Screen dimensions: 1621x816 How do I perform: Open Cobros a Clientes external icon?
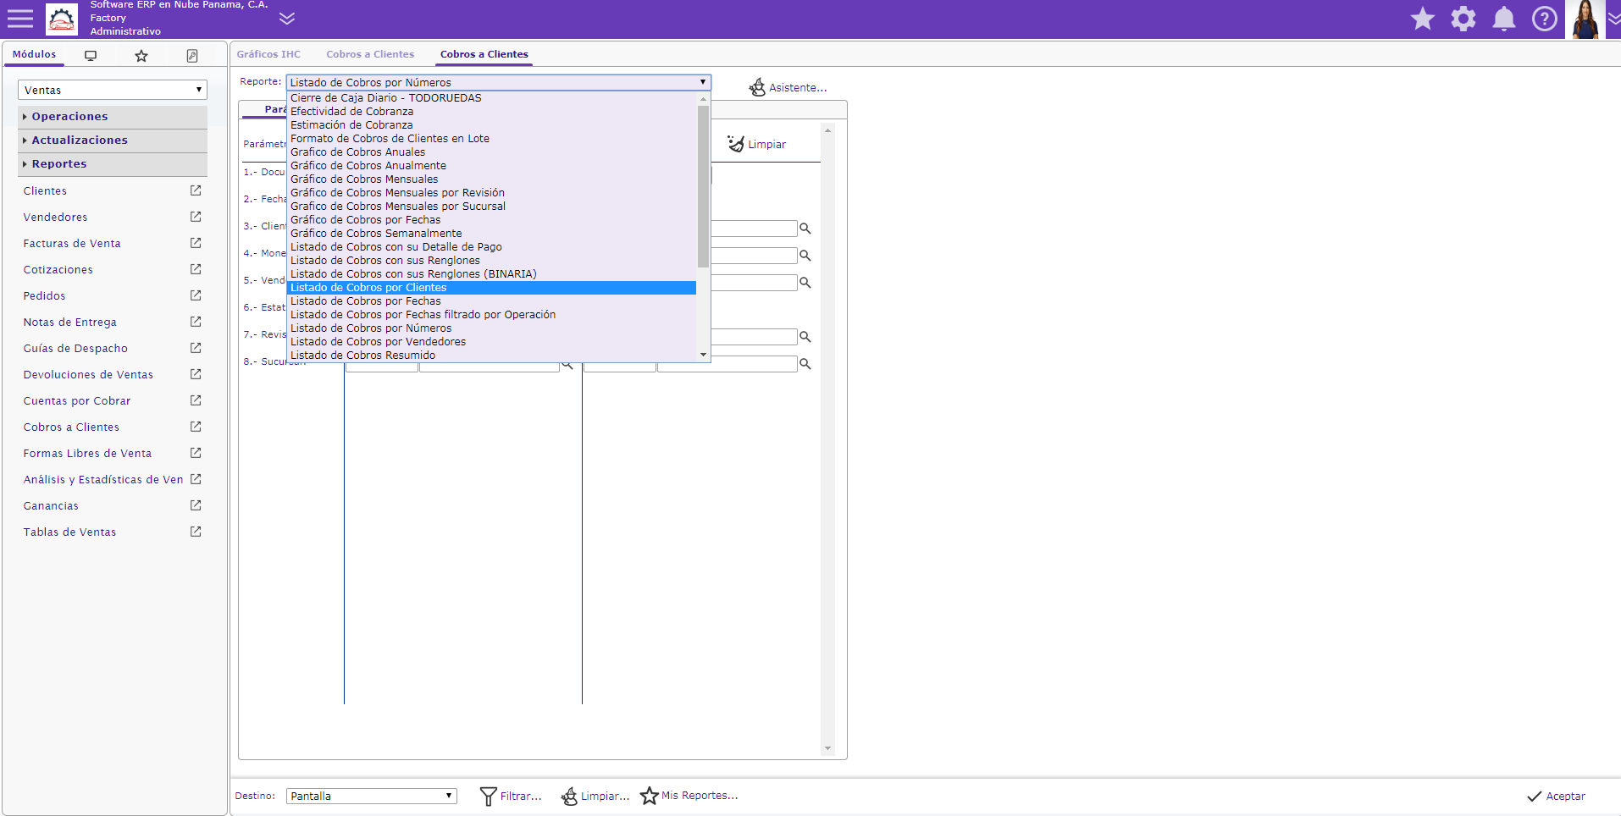pyautogui.click(x=196, y=427)
